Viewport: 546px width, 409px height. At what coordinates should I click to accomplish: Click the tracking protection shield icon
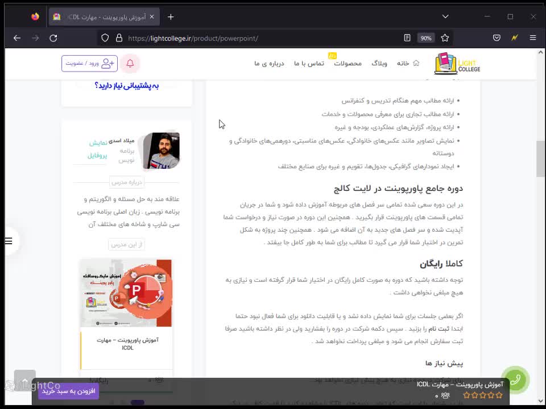point(104,38)
